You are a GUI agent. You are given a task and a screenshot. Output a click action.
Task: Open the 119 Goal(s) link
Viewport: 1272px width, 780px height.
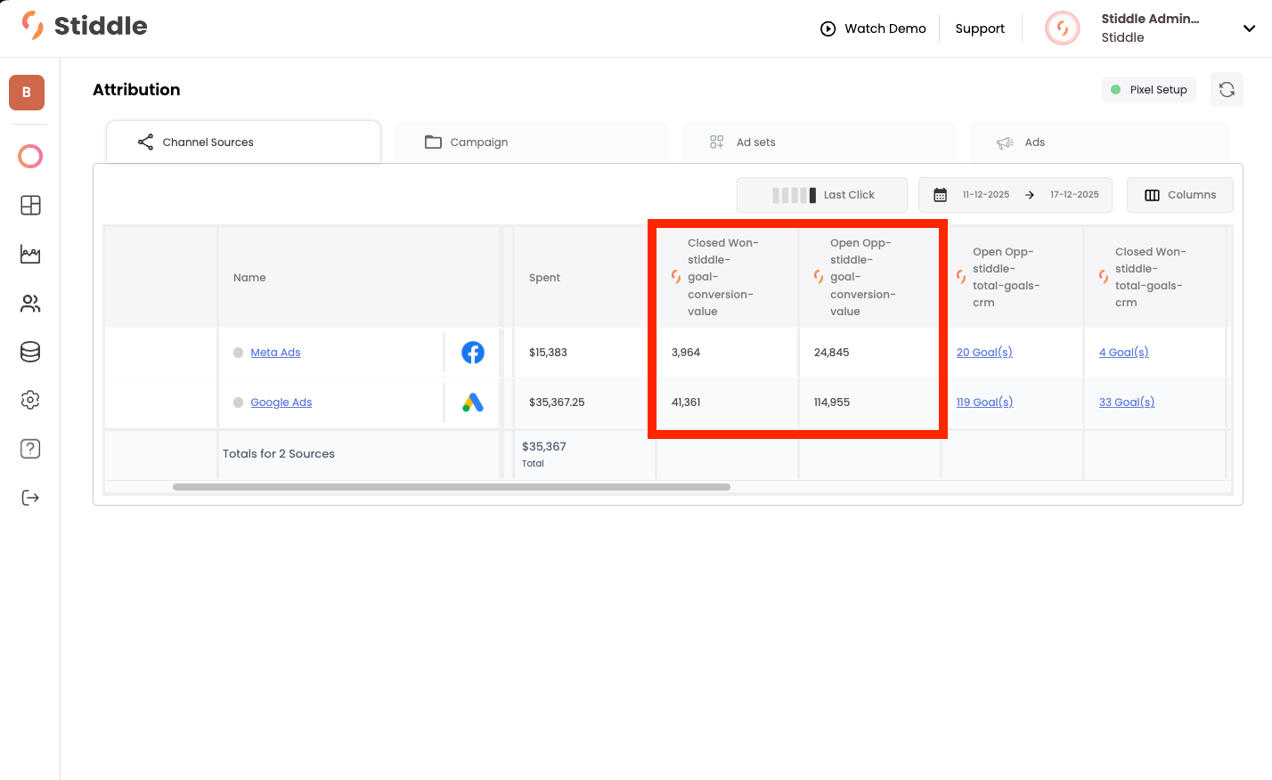tap(984, 402)
